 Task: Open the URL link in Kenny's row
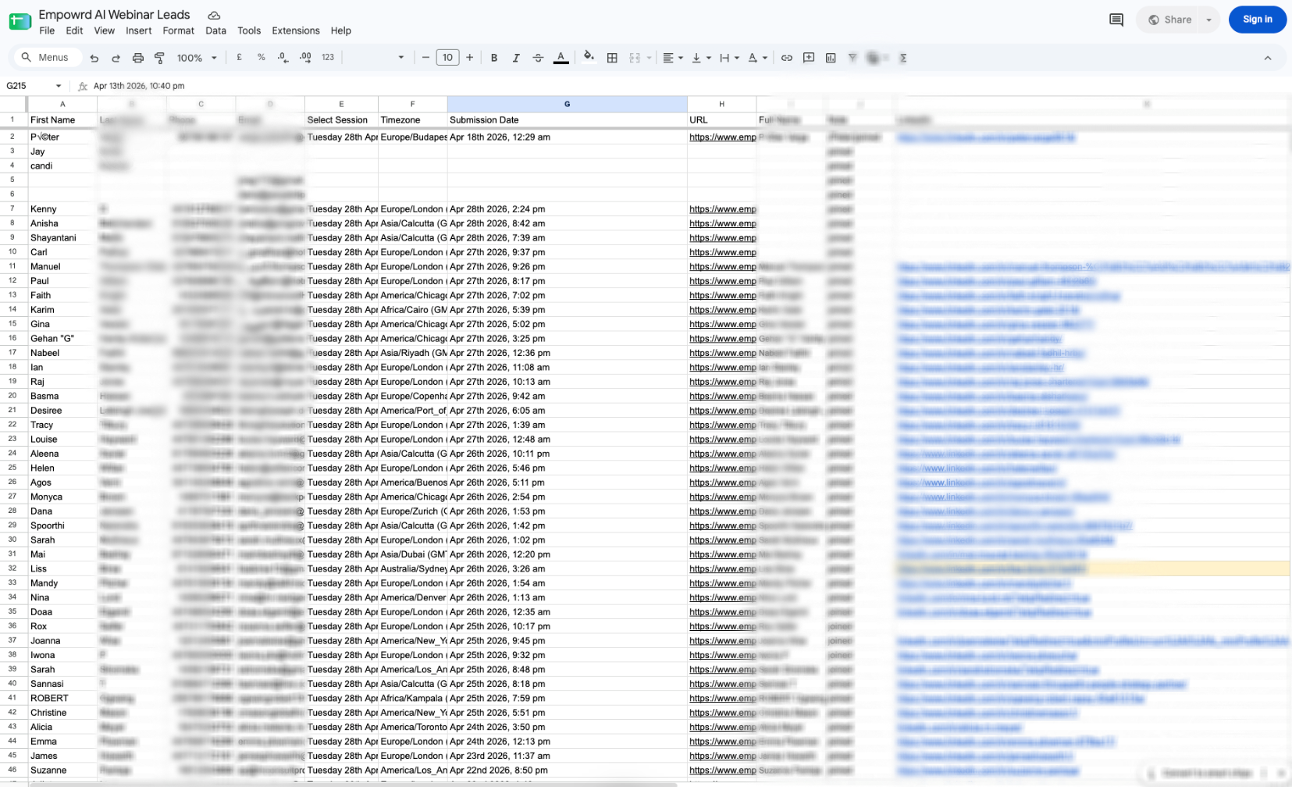click(722, 209)
